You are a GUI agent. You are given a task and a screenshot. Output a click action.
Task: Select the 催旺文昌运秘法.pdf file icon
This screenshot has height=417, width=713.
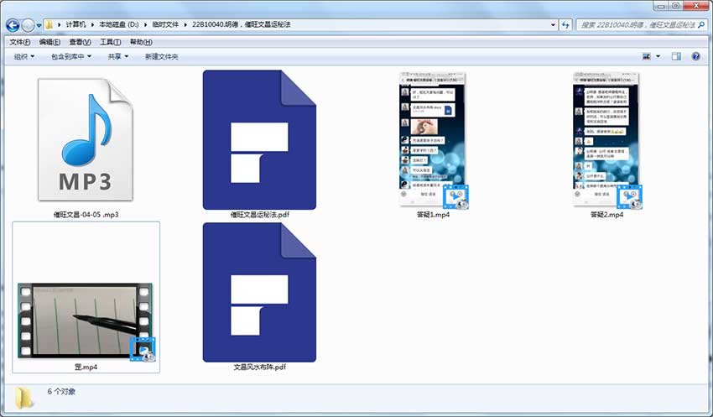259,139
